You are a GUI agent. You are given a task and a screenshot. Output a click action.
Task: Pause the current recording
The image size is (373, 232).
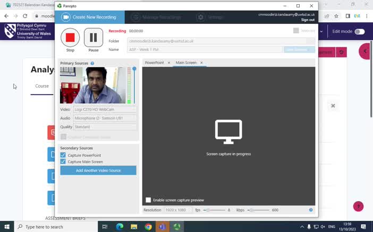pyautogui.click(x=93, y=38)
